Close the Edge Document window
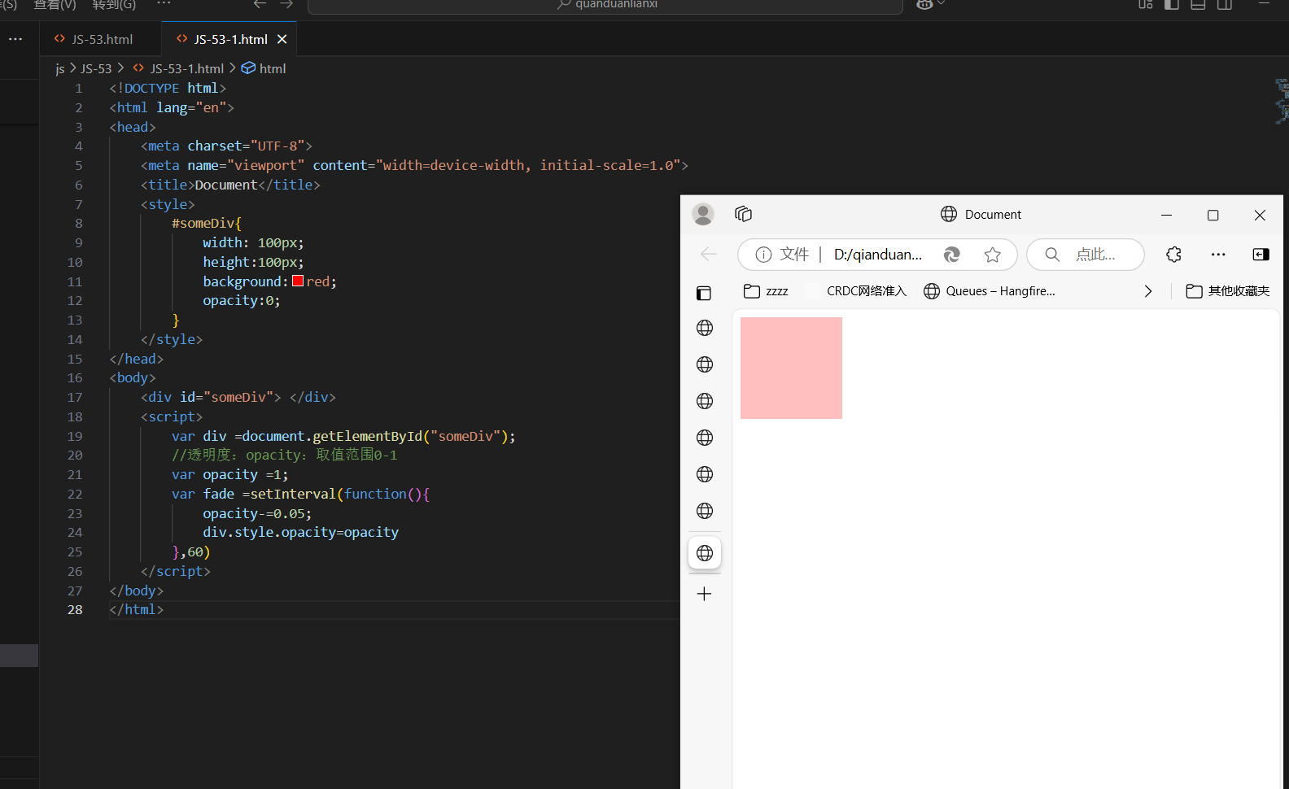This screenshot has height=789, width=1289. point(1260,215)
